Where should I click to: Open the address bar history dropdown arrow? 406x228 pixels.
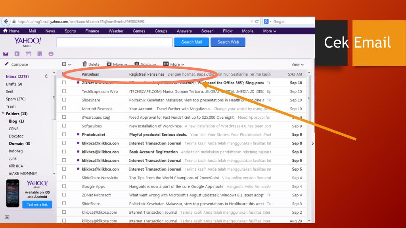coord(251,21)
